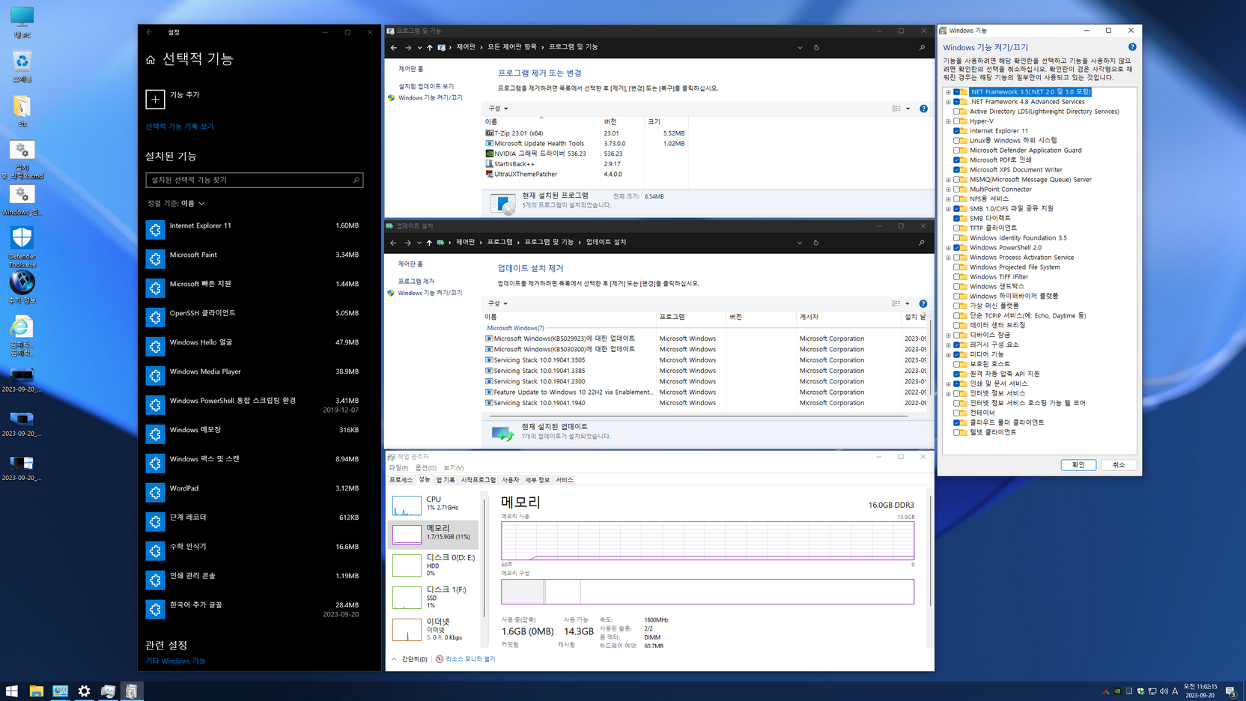Click 취소 button in Windows Features dialog

tap(1119, 465)
